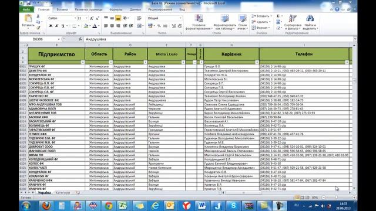
Task: Click the Decrease Indent icon
Action: pos(125,26)
